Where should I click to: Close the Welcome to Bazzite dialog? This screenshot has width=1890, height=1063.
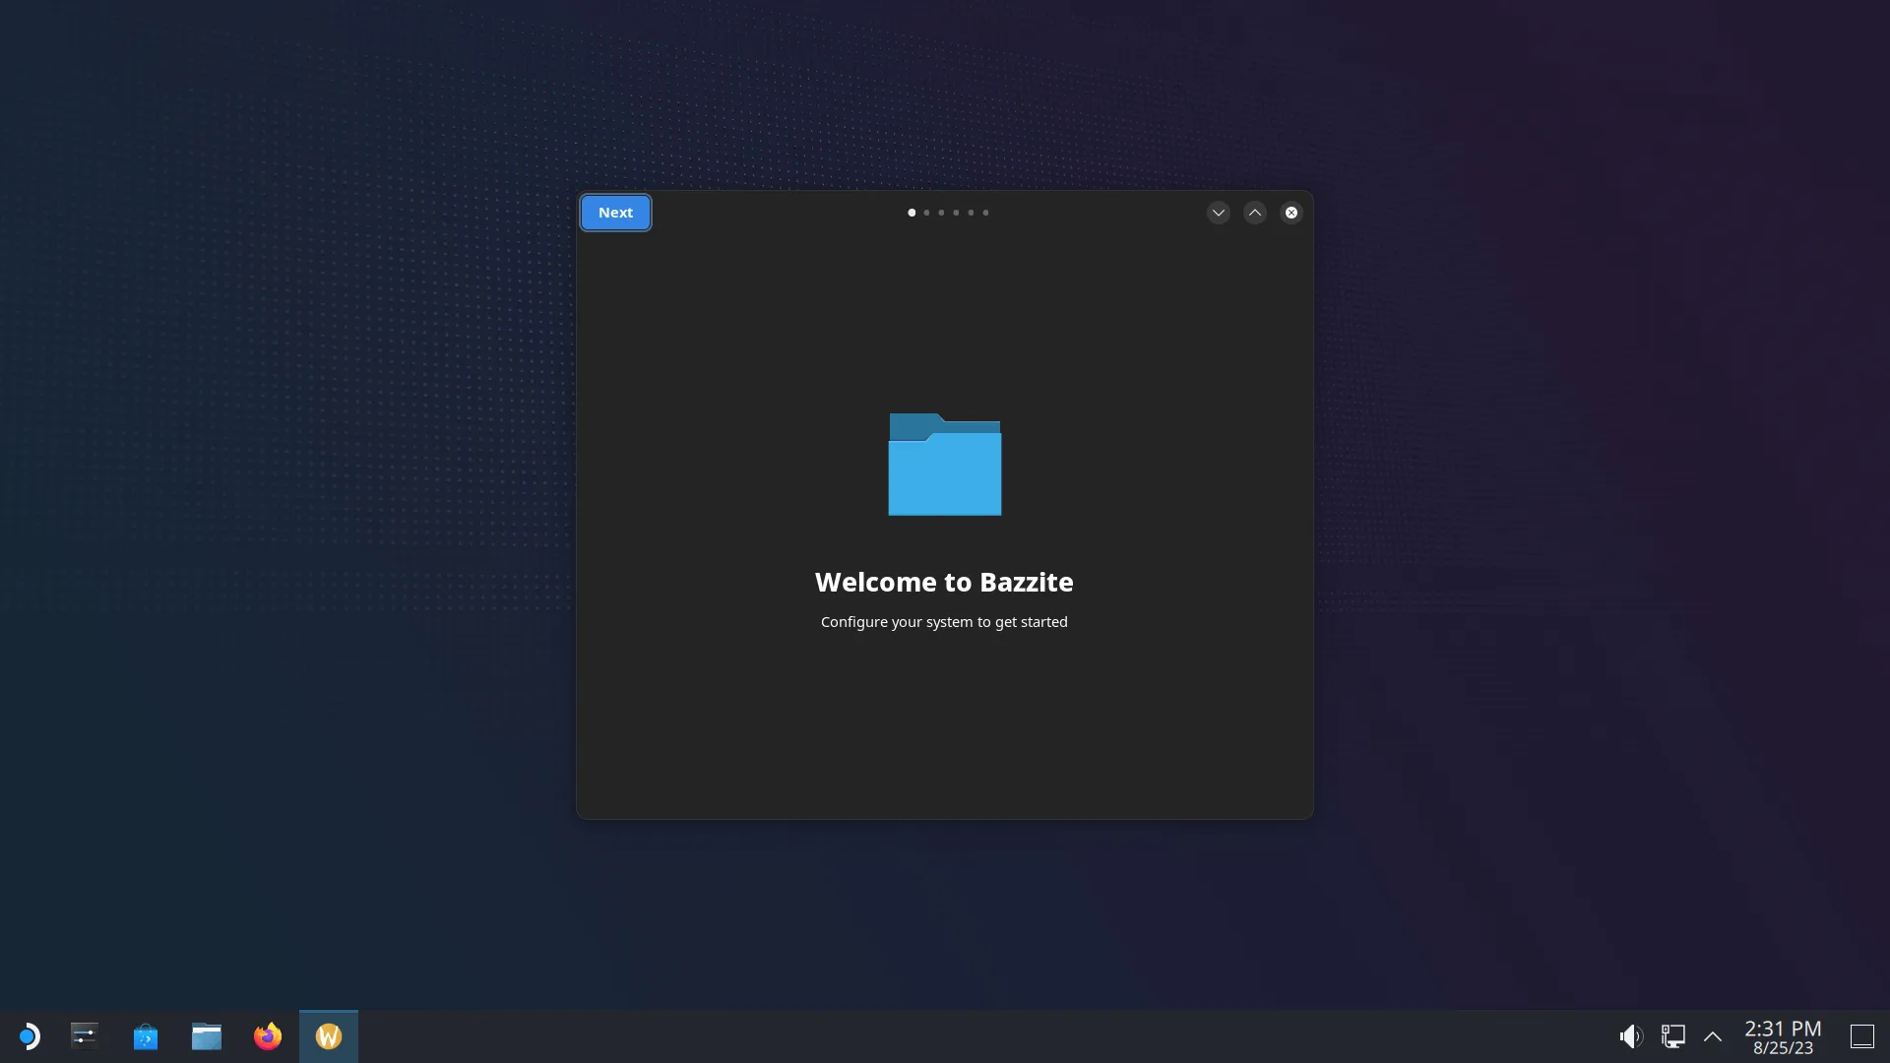coord(1291,213)
